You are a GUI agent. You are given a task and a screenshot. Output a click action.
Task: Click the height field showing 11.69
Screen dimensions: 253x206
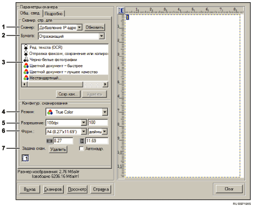point(97,141)
